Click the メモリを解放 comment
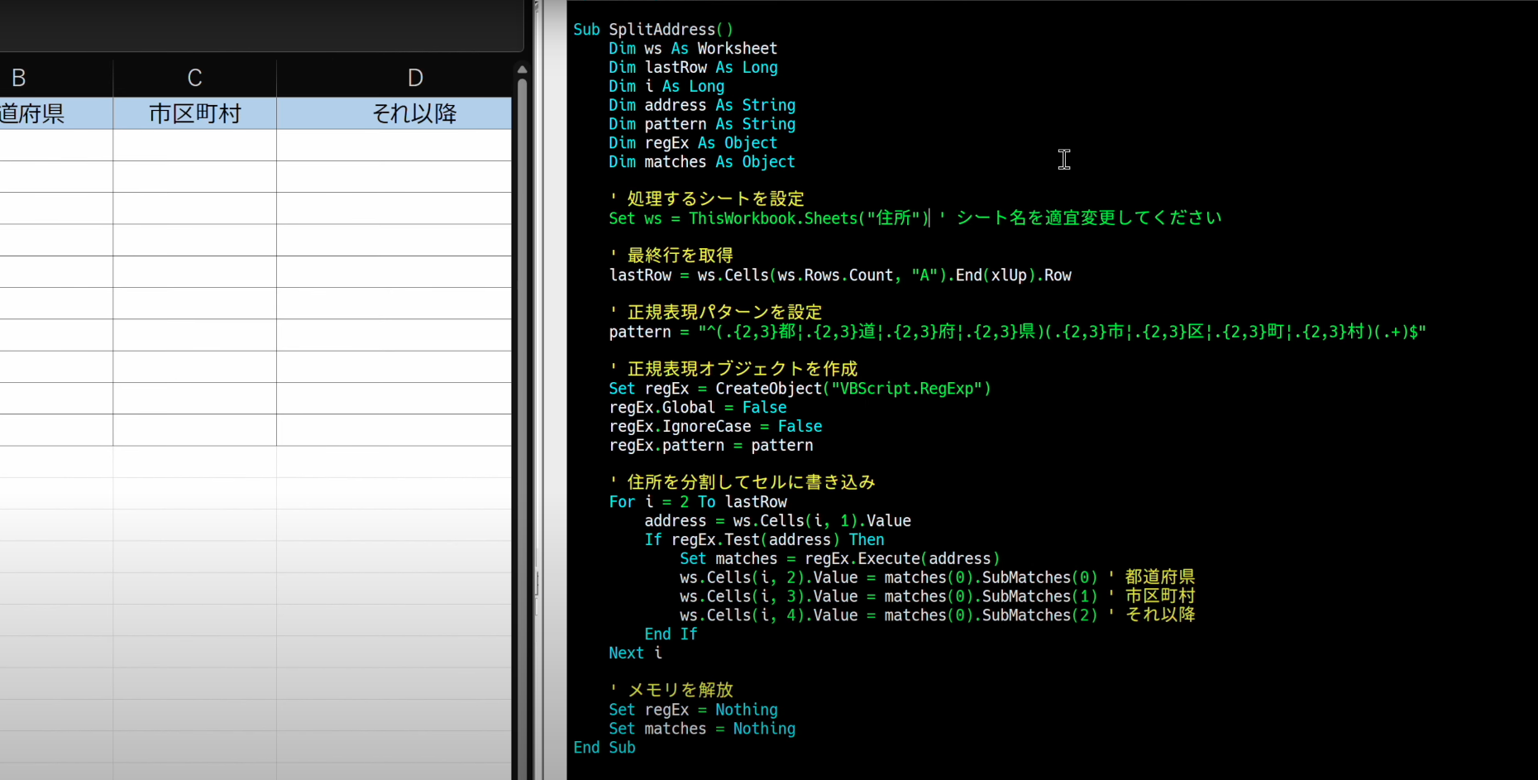This screenshot has height=780, width=1538. (671, 690)
